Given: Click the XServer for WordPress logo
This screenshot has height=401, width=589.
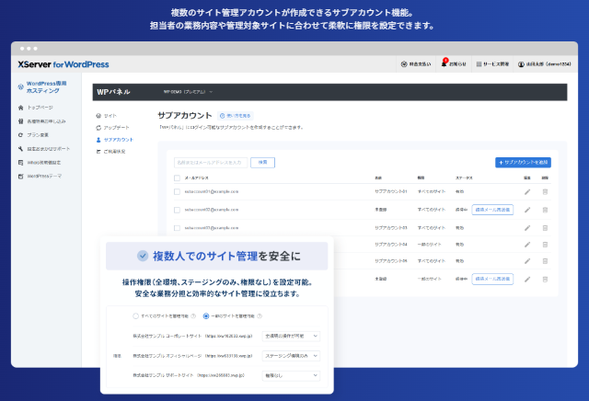Looking at the screenshot, I should (64, 64).
